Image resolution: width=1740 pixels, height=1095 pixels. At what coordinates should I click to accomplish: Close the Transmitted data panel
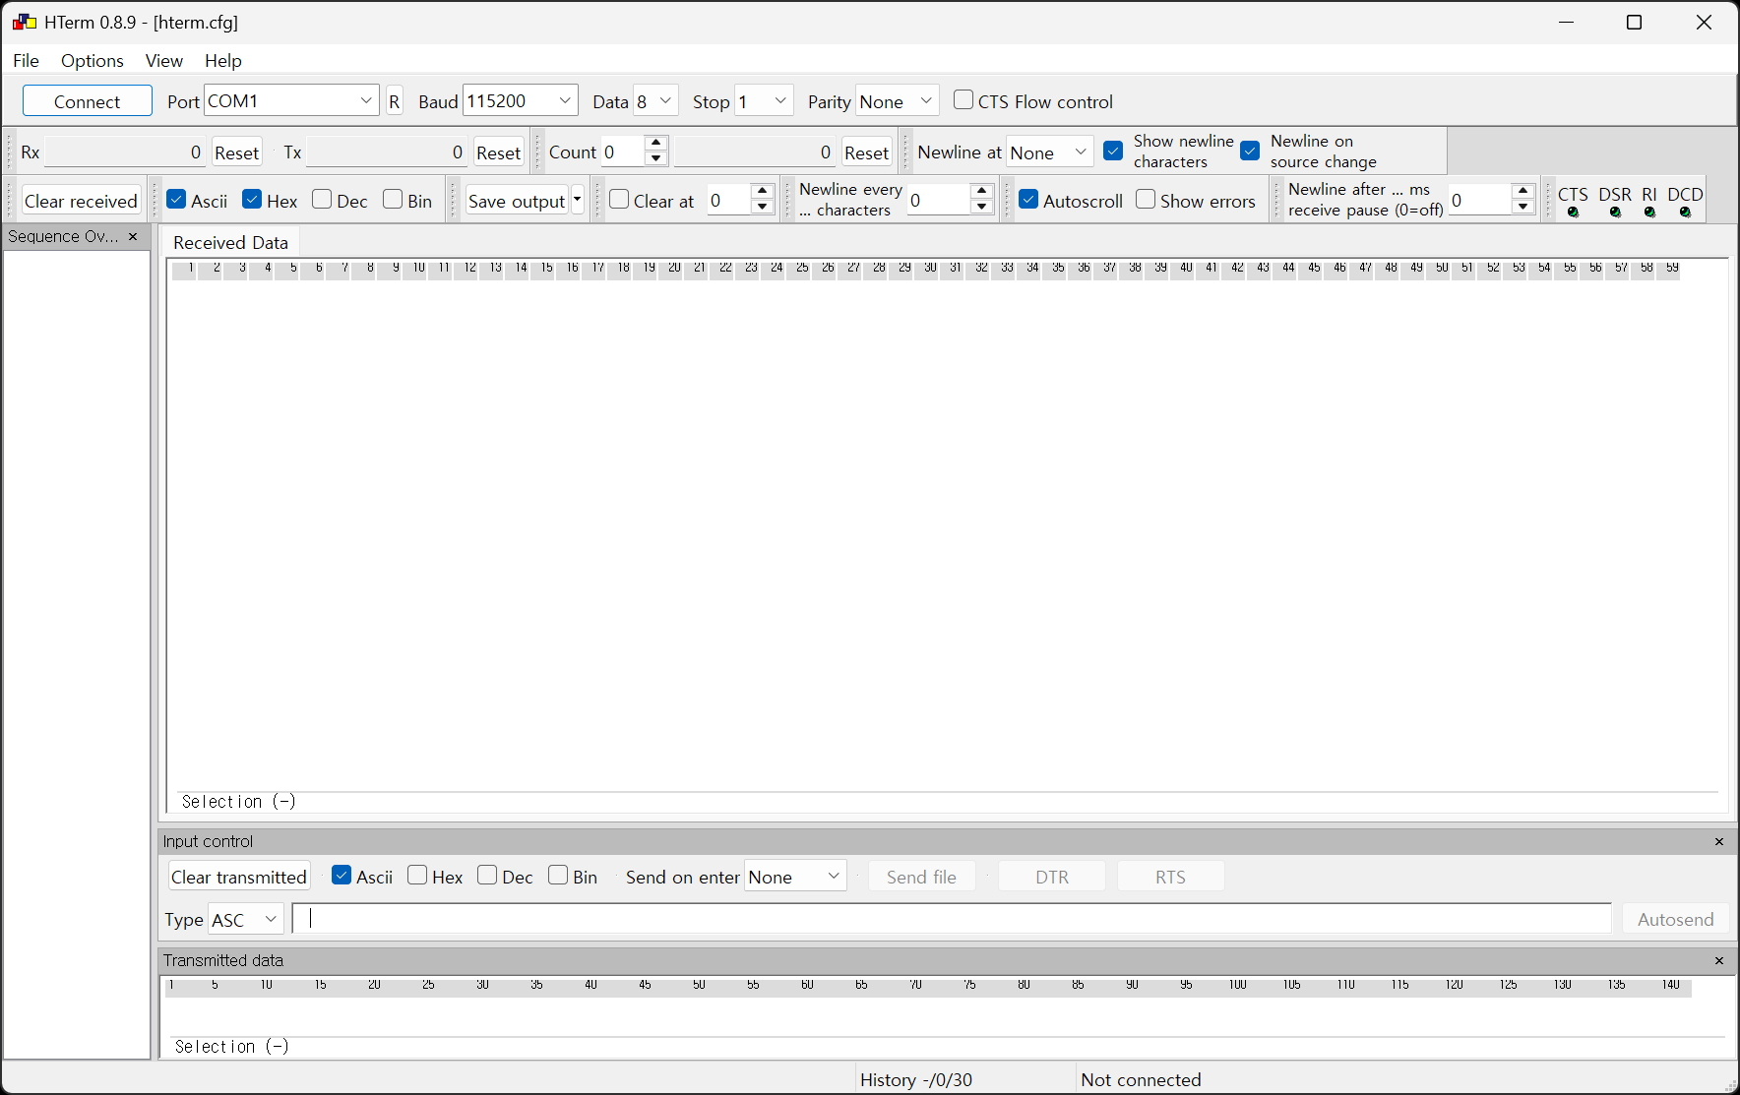tap(1719, 961)
